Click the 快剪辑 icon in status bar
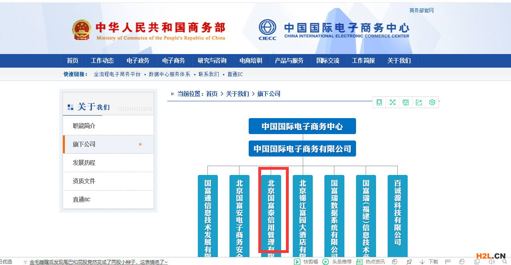 coord(297,262)
